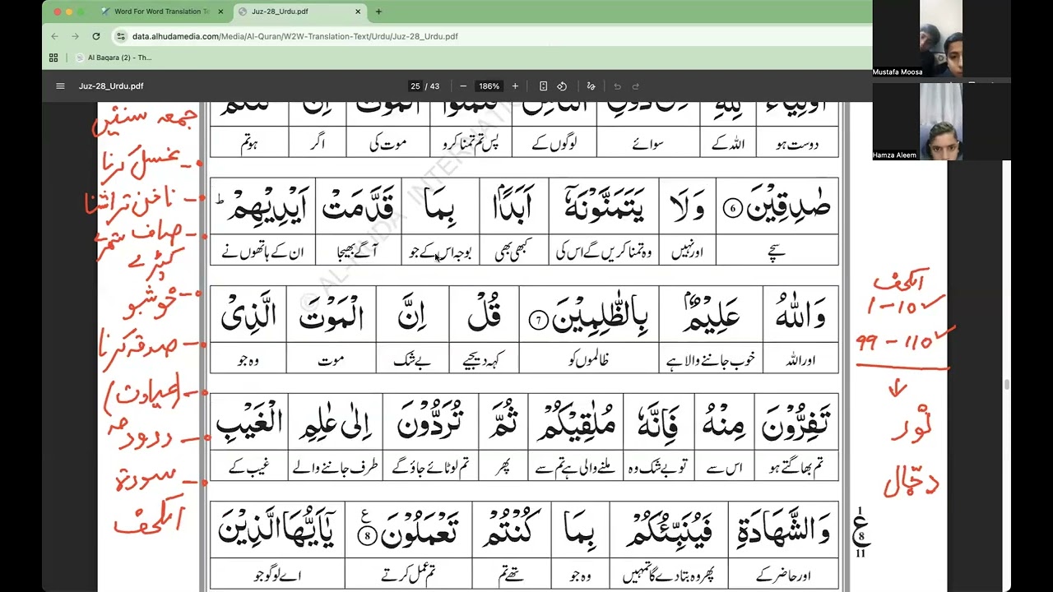The height and width of the screenshot is (592, 1053).
Task: Reload the current page
Action: [x=96, y=36]
